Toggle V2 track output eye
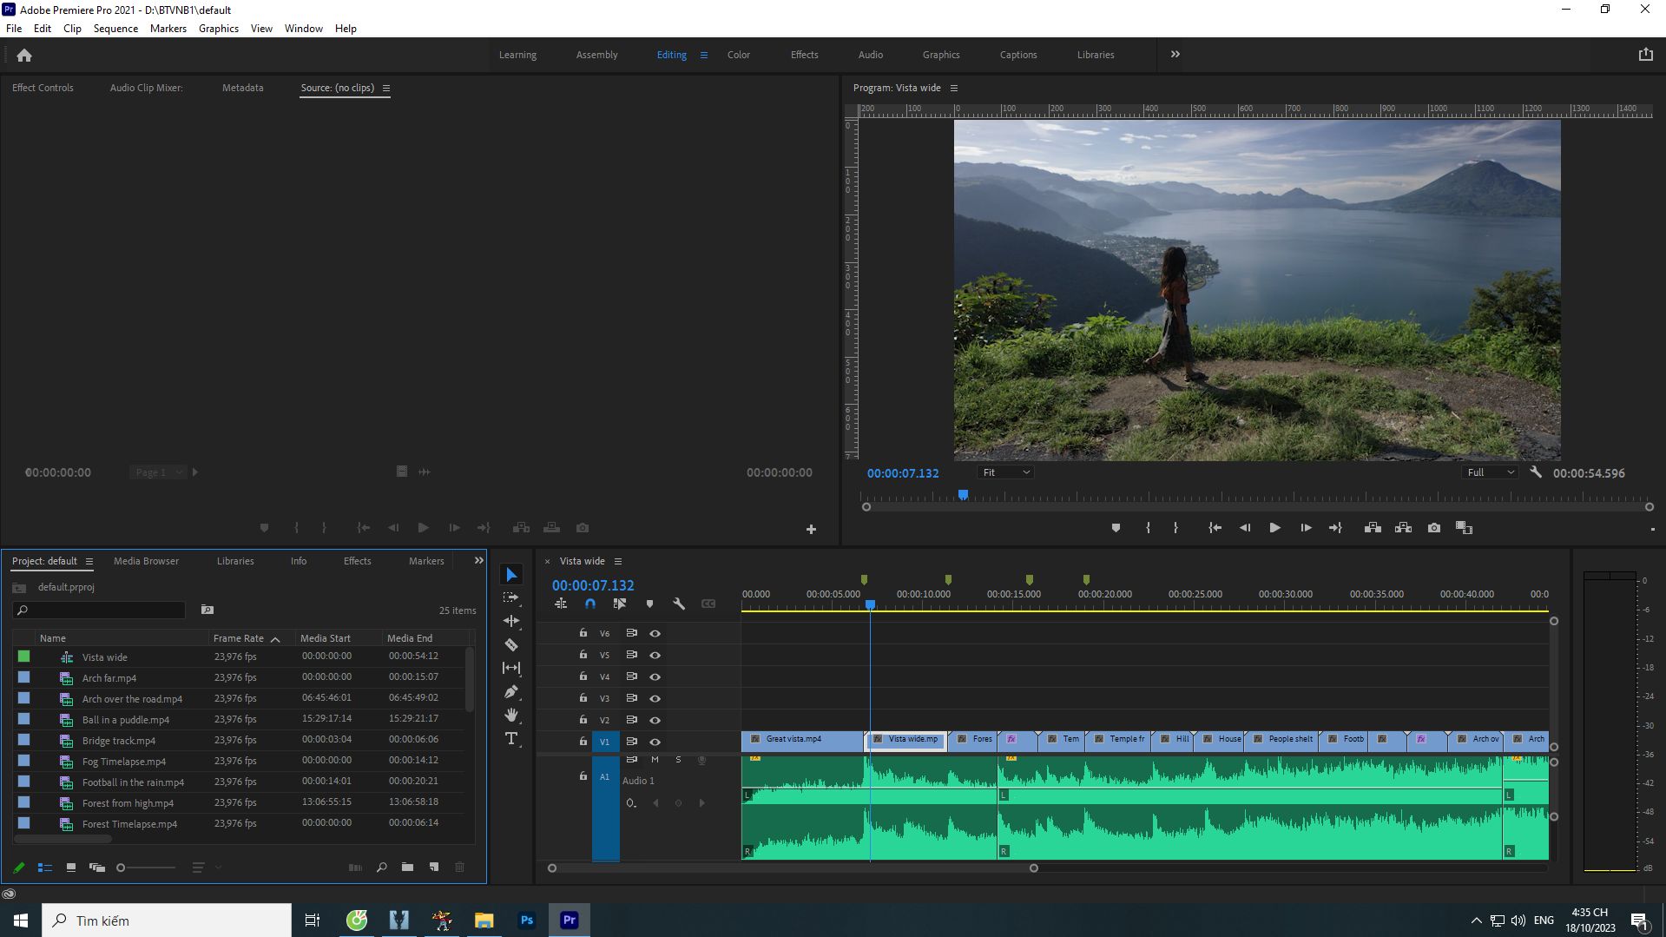The image size is (1666, 937). point(655,720)
